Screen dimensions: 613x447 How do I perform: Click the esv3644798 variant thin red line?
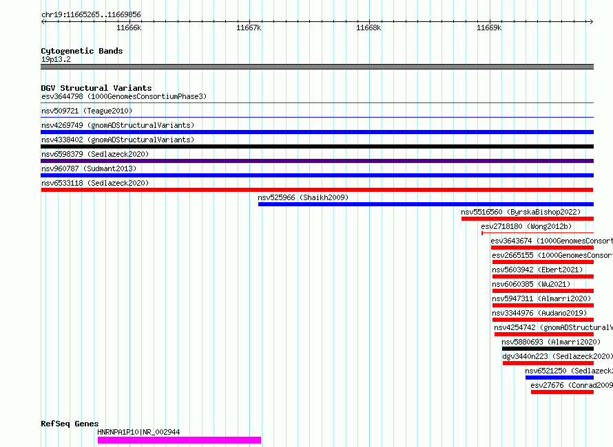317,103
